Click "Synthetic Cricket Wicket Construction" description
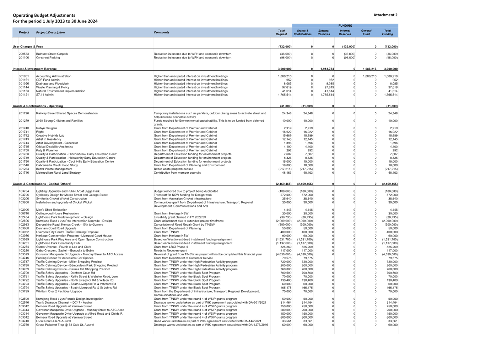The image size is (491, 347). [61, 199]
